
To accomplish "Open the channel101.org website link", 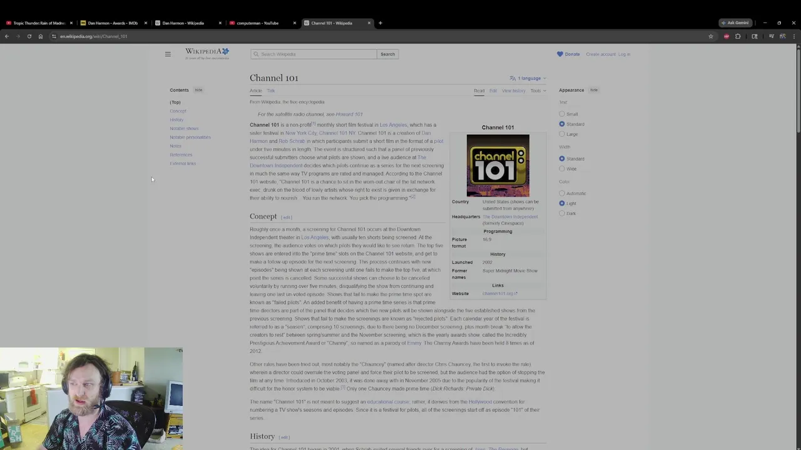I will coord(499,294).
